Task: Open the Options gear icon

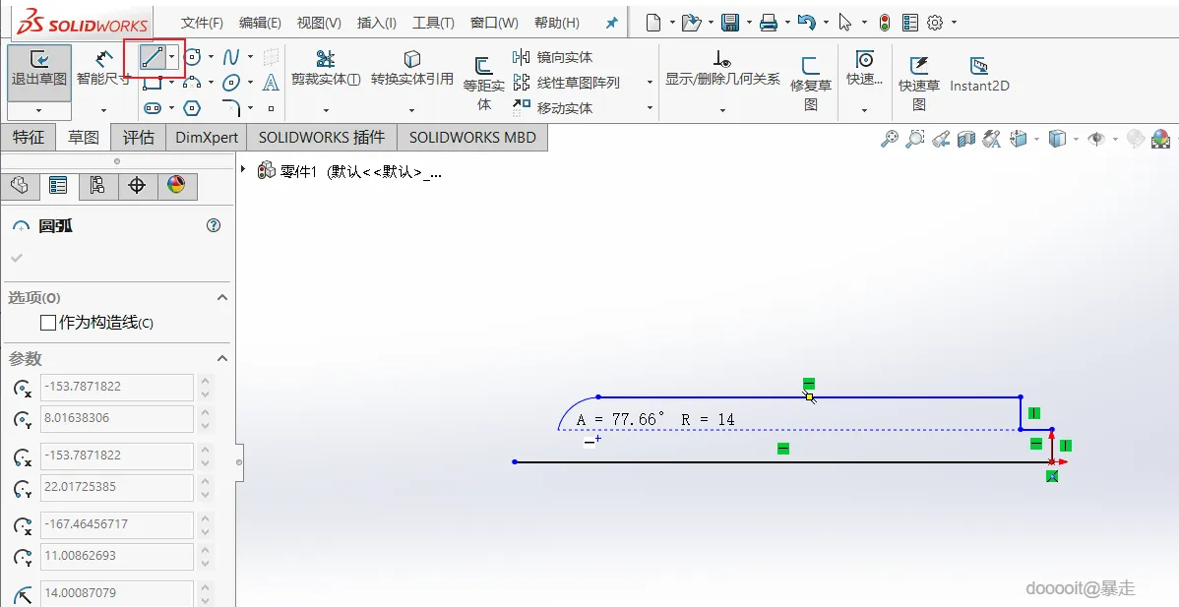Action: point(935,23)
